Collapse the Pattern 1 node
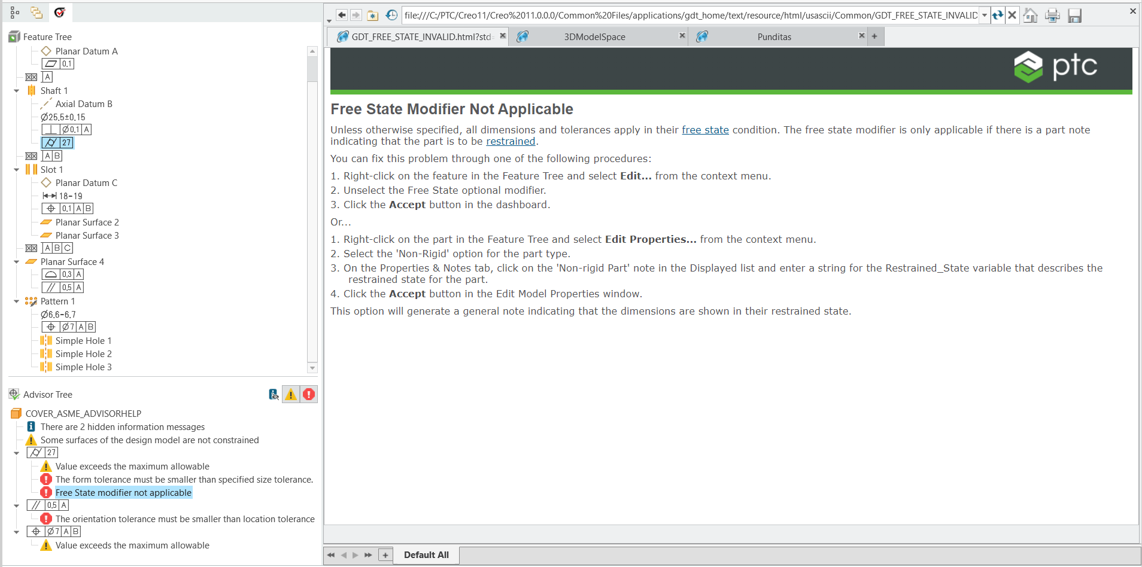Screen dimensions: 1142x567 pos(16,301)
